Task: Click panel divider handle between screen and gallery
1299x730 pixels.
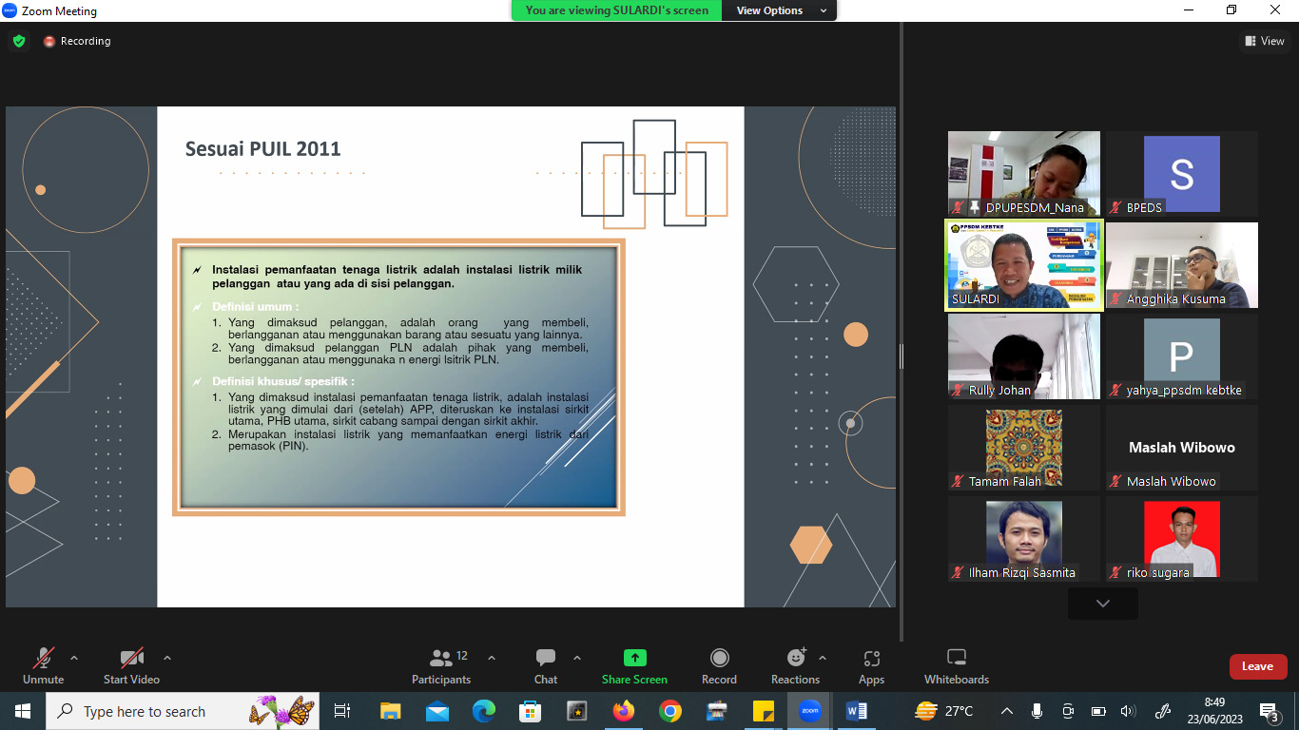Action: (901, 356)
